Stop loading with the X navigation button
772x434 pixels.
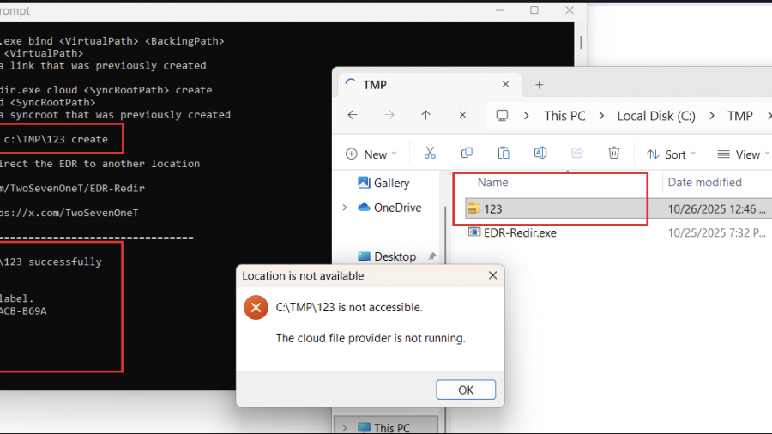point(463,116)
